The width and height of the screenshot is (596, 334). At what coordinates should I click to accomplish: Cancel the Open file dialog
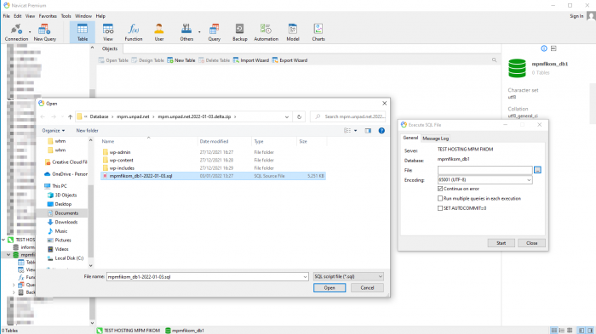point(367,288)
